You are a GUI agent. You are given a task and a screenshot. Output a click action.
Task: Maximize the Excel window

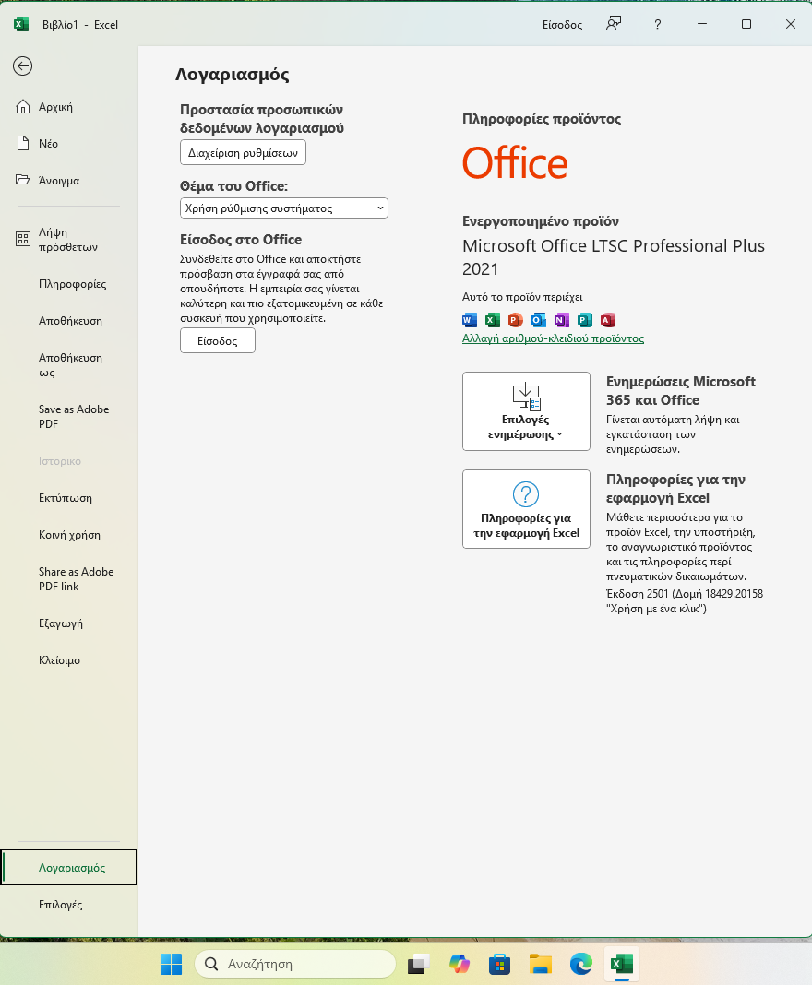tap(746, 24)
